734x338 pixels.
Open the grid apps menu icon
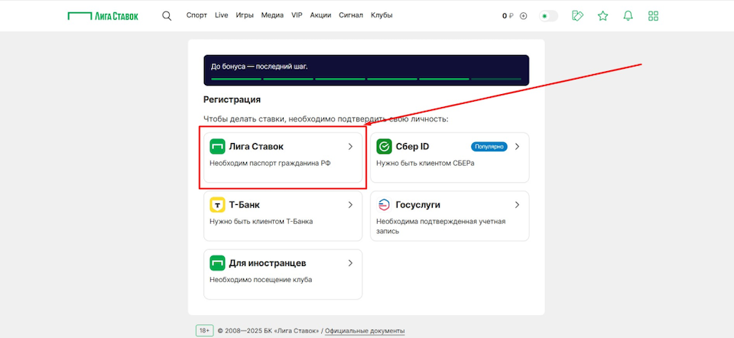tap(653, 15)
